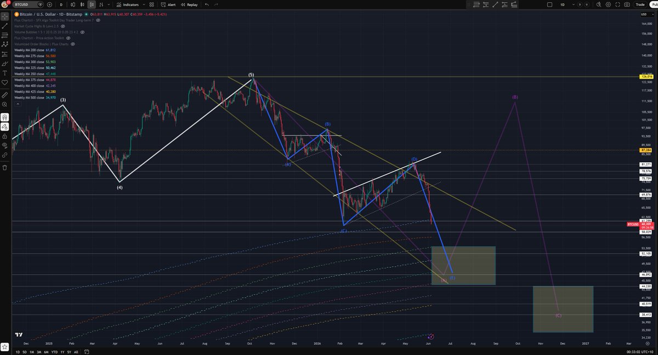Toggle lock all drawings padlock
The height and width of the screenshot is (355, 658).
pyautogui.click(x=5, y=136)
